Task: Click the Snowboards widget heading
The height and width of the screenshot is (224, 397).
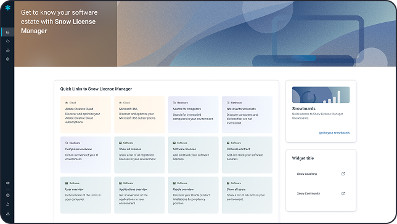Action: [303, 108]
